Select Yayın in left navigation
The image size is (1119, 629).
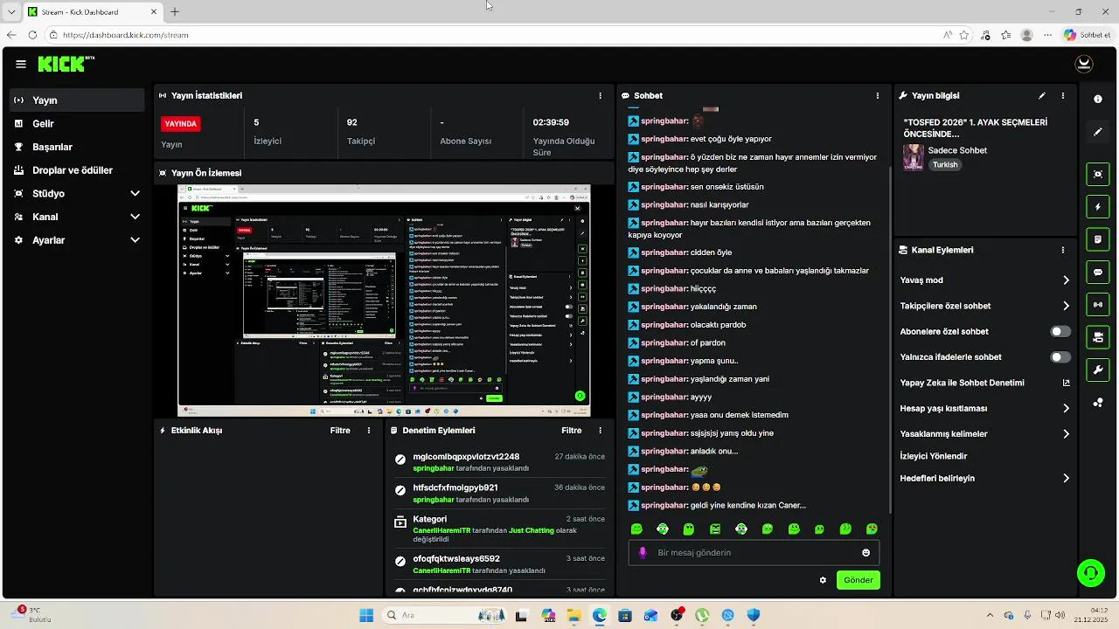(x=77, y=100)
